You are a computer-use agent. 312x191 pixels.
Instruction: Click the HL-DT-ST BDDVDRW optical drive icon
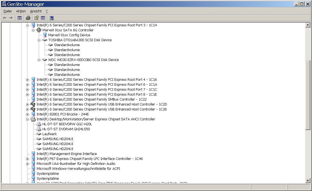click(39, 124)
